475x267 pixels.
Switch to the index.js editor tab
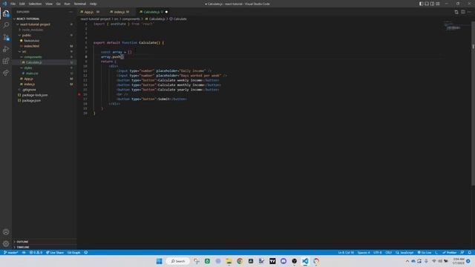coord(119,12)
